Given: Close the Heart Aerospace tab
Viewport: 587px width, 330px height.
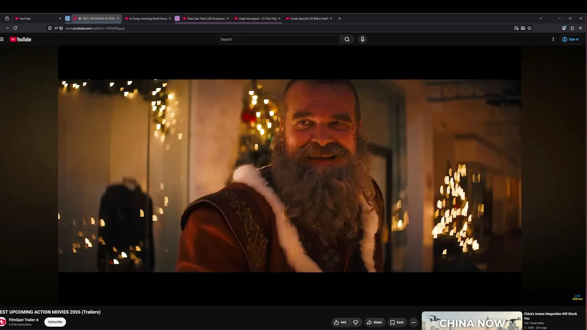Looking at the screenshot, I should (x=279, y=18).
